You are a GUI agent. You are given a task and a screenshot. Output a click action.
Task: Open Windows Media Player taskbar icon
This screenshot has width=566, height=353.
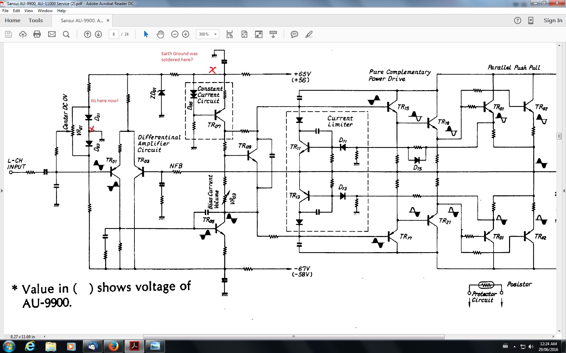71,347
